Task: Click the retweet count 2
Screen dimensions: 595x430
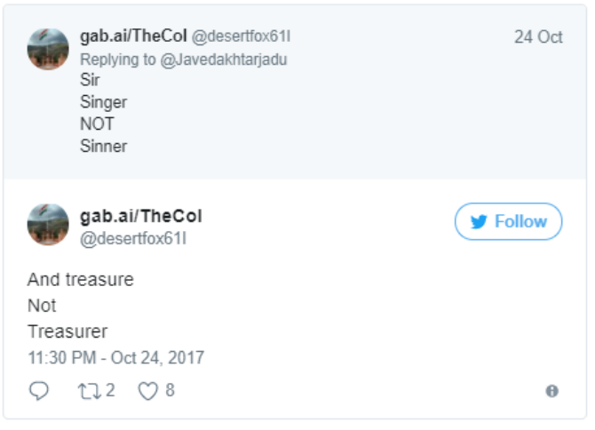Action: pyautogui.click(x=110, y=391)
